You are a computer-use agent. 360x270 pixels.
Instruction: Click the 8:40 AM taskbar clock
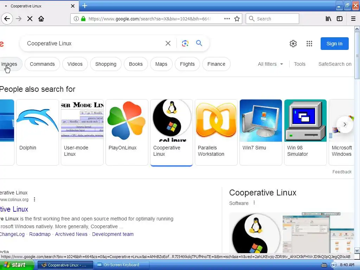click(347, 265)
